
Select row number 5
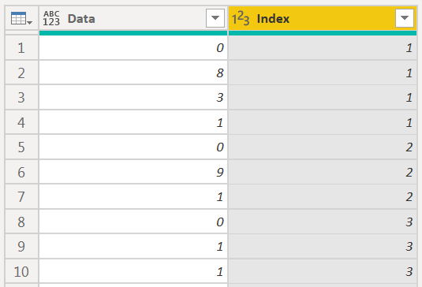click(x=21, y=147)
